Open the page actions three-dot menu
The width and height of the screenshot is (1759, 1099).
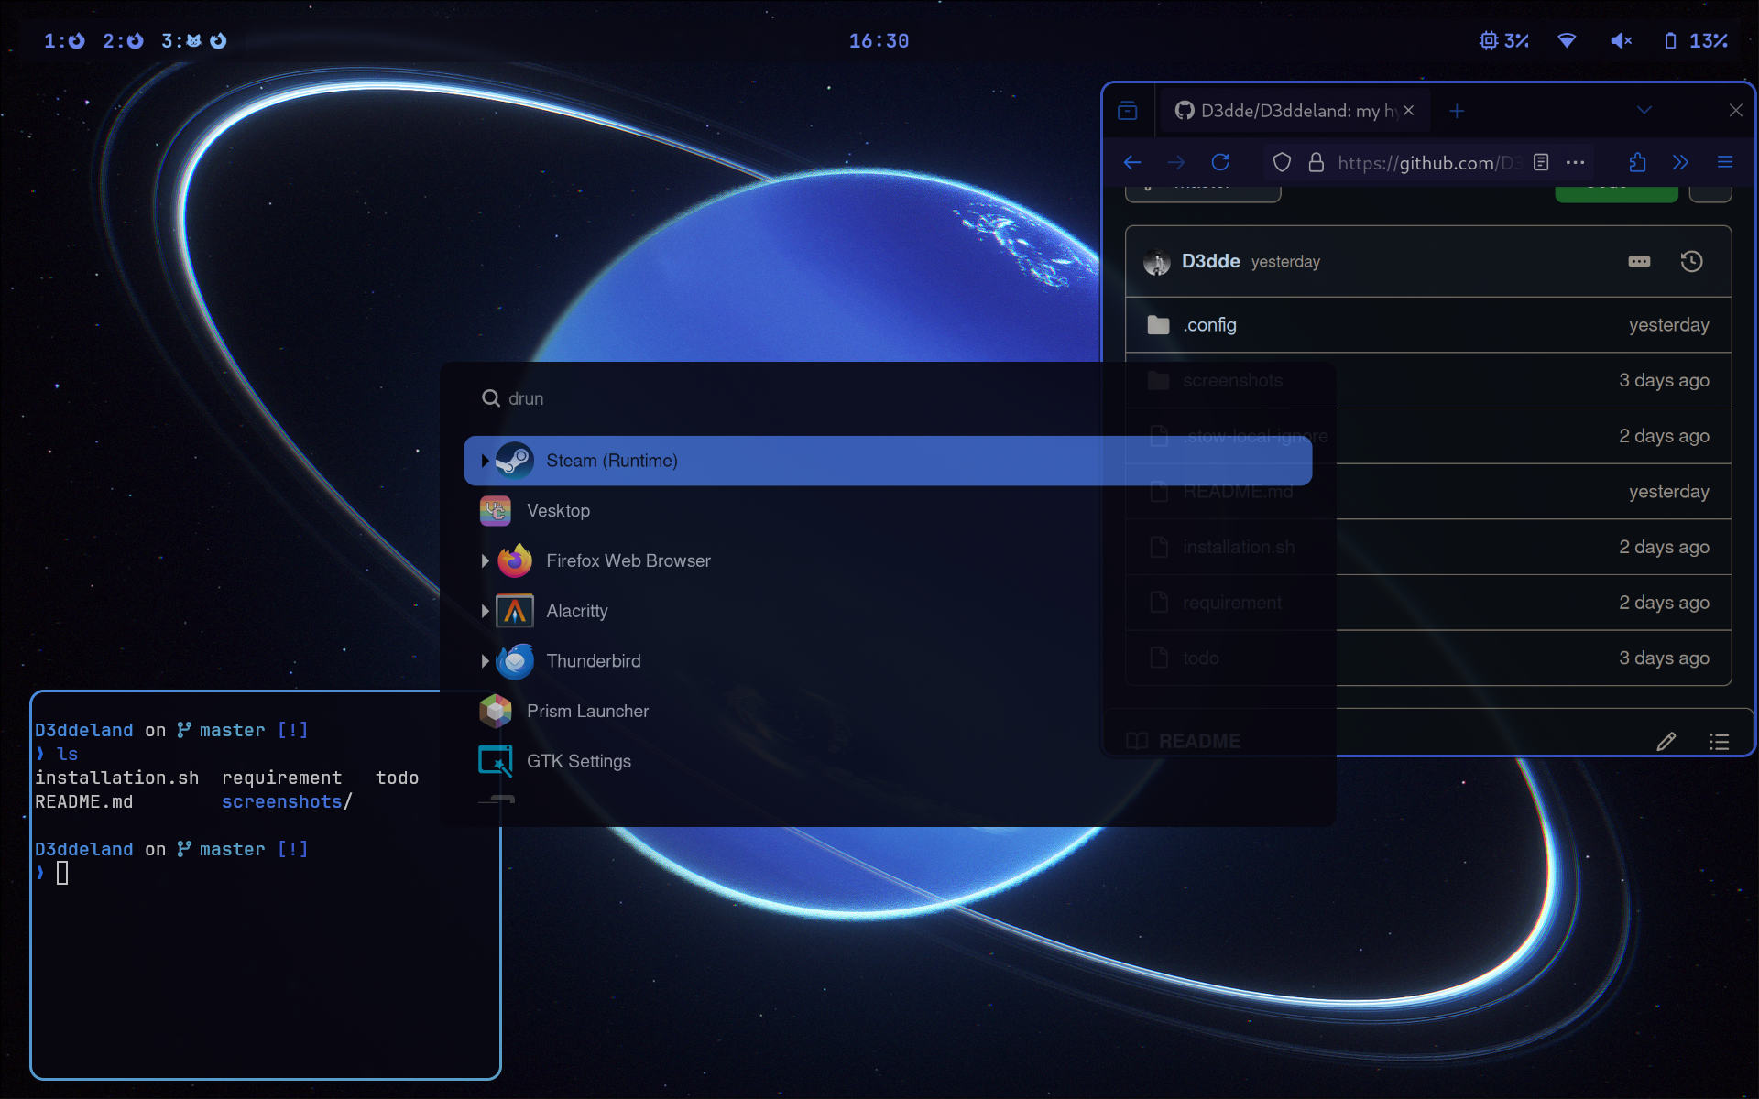1575,163
